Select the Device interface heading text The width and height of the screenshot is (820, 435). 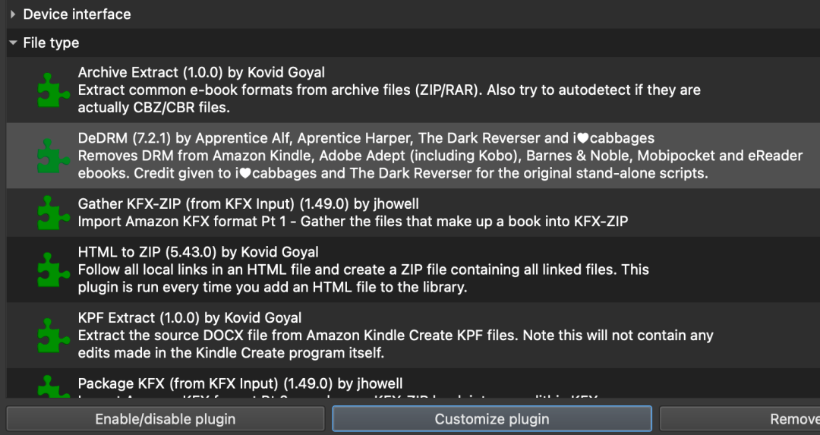(x=77, y=14)
